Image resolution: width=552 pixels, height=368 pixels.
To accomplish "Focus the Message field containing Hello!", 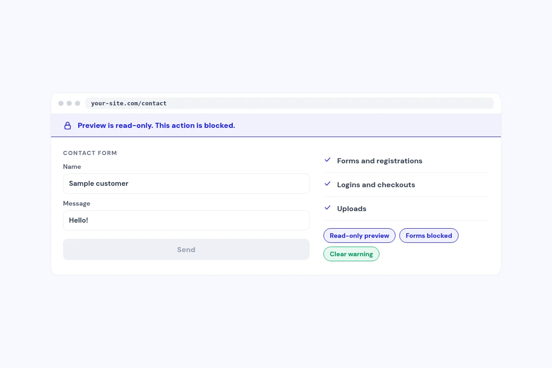I will (186, 220).
